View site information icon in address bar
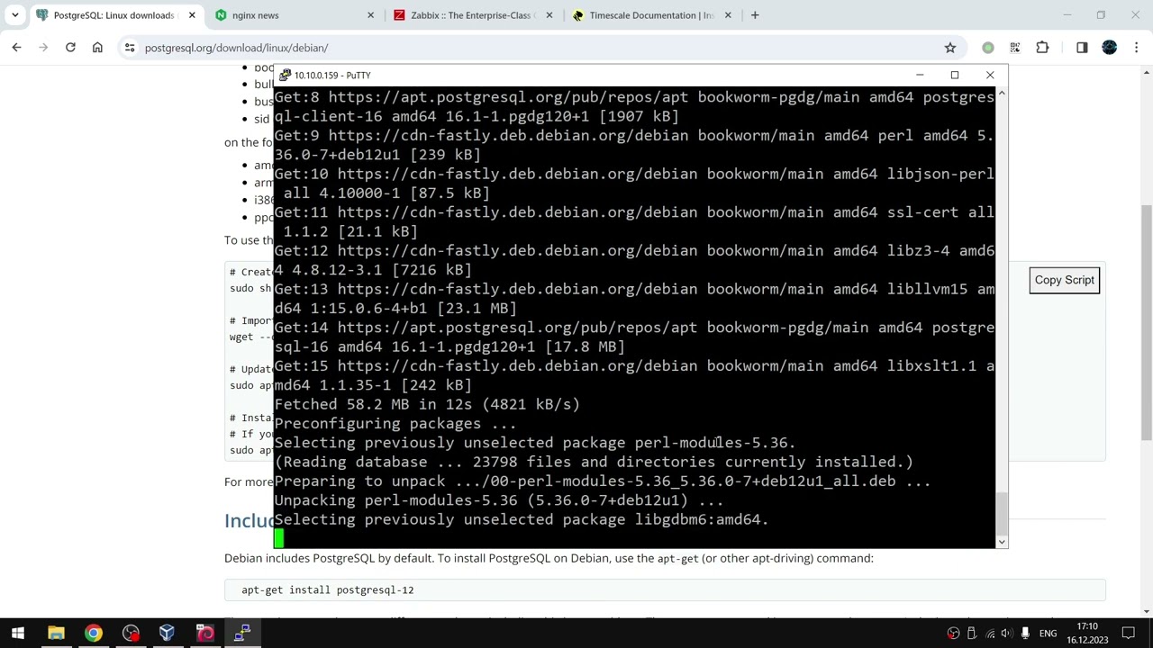Screen dimensions: 1153x648 130,48
